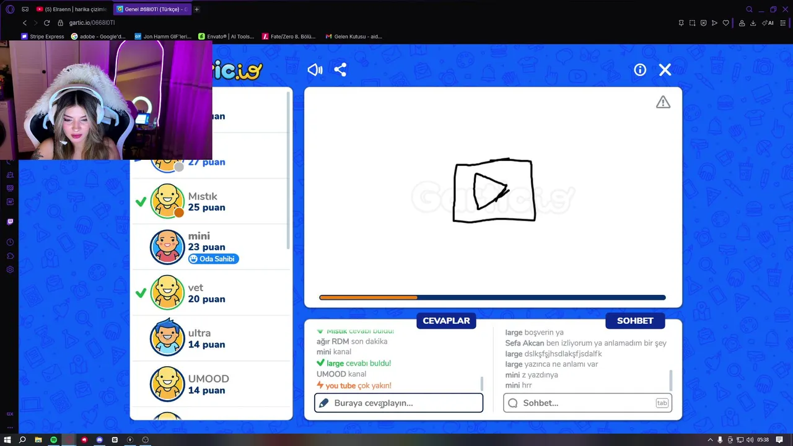Open a new browser tab
The width and height of the screenshot is (793, 446).
197,9
